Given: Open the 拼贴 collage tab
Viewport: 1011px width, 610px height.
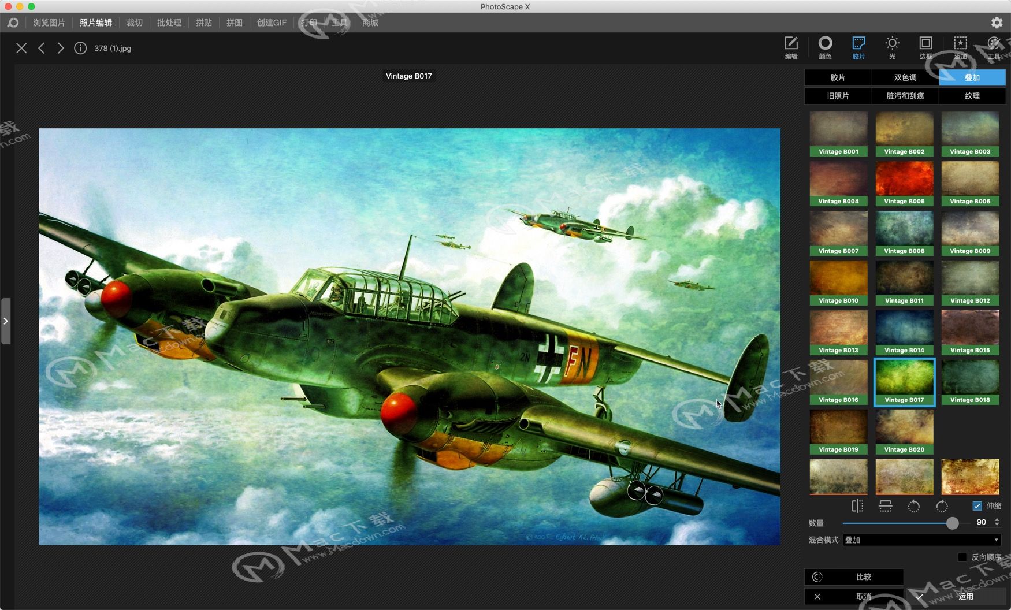Looking at the screenshot, I should point(204,23).
